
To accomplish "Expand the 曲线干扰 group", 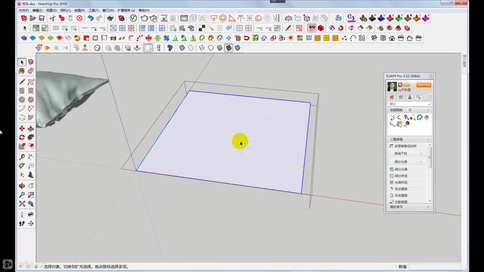I will [x=407, y=153].
